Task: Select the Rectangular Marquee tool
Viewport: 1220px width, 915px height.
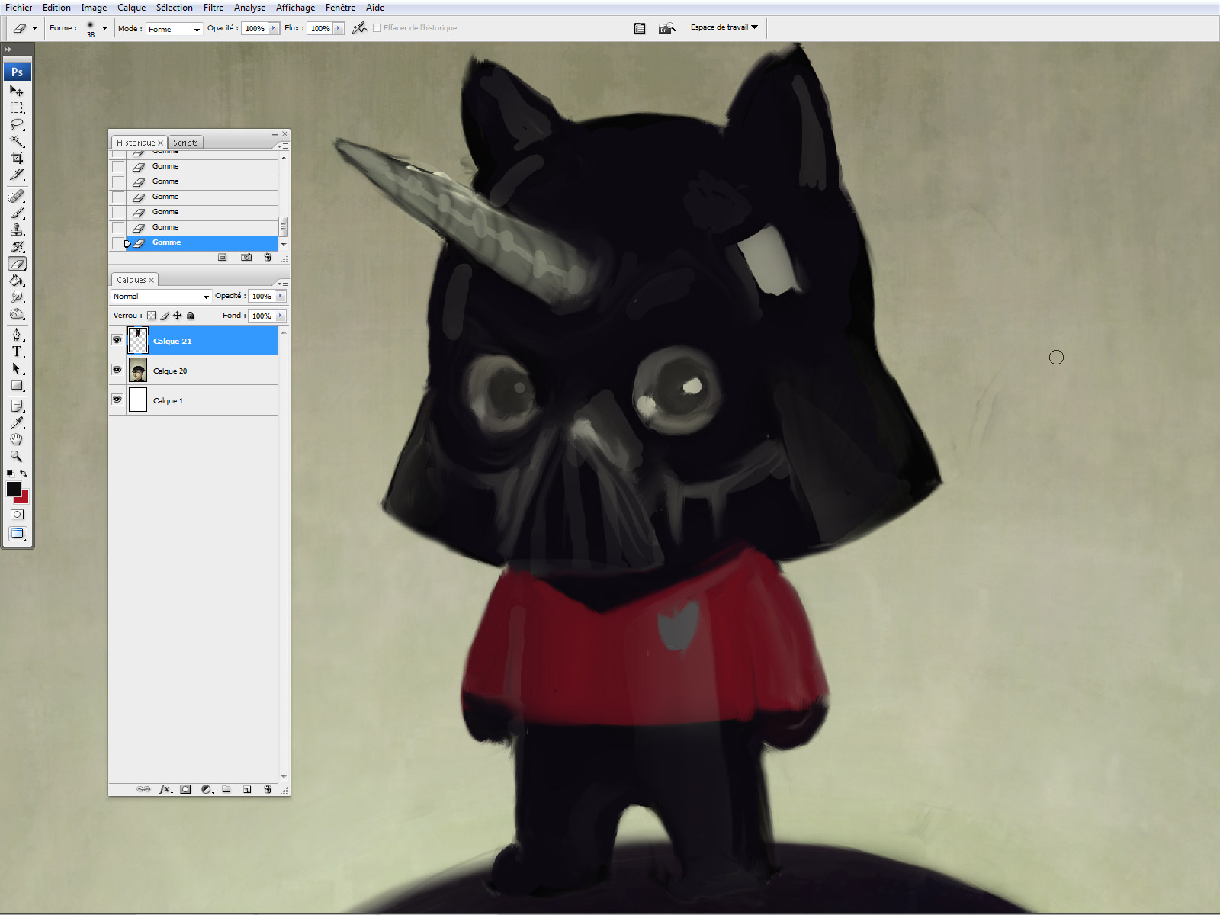Action: pos(17,108)
